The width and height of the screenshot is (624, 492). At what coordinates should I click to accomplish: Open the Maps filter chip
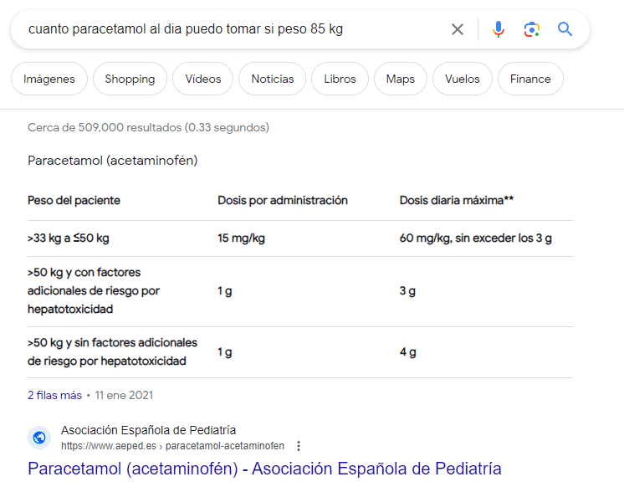click(x=401, y=79)
